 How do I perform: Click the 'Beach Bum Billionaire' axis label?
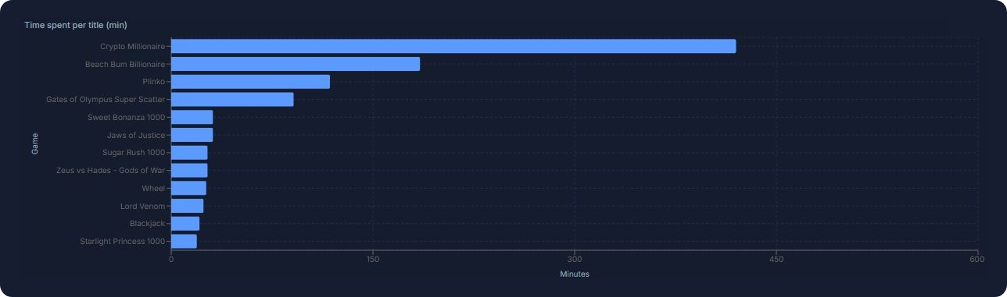[125, 64]
